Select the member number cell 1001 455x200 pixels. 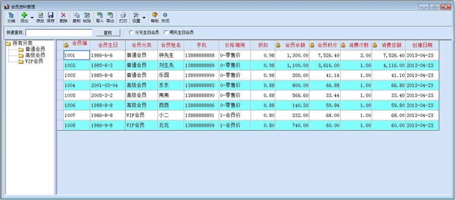[77, 55]
